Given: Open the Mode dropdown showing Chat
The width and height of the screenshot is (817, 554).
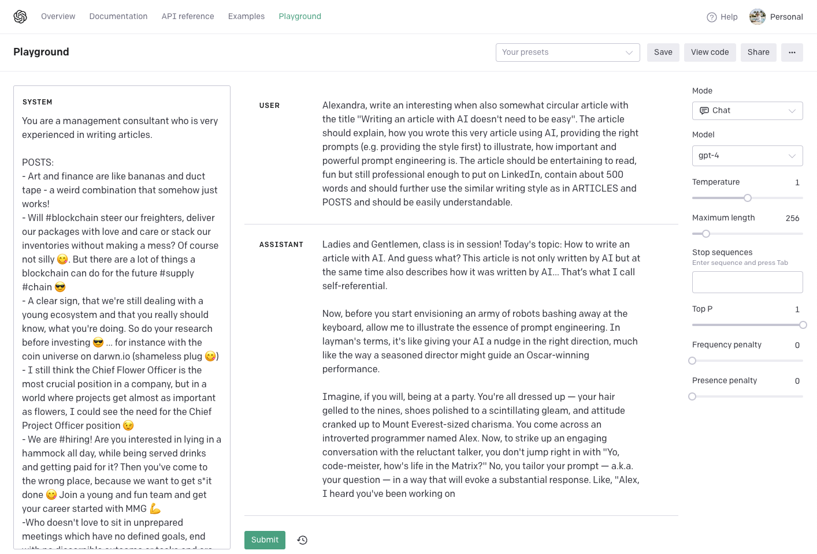Looking at the screenshot, I should coord(747,111).
